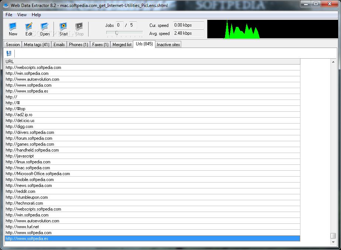Switch to the Merged list tab
The height and width of the screenshot is (250, 341).
(122, 45)
